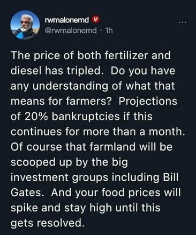Select the tweet line starting 'The price of both'
This screenshot has height=235, width=196.
click(x=91, y=55)
